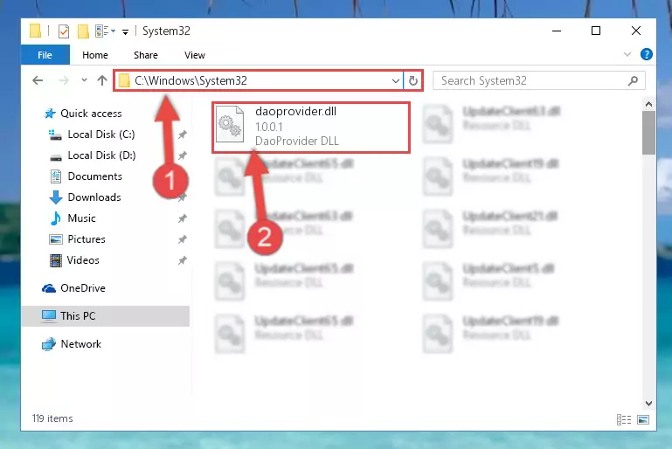The width and height of the screenshot is (672, 449).
Task: Click the folder icon in the title bar
Action: coord(36,31)
